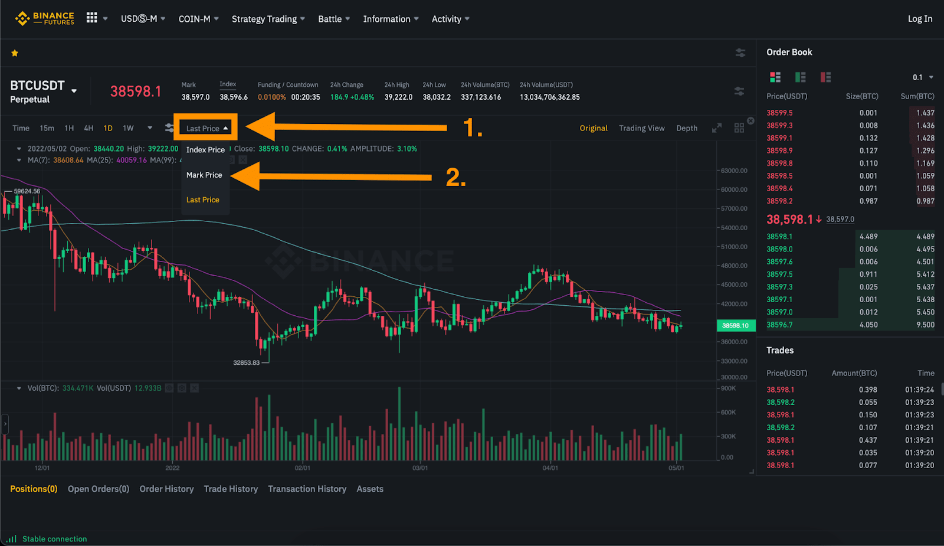Select Index Price from dropdown

point(205,149)
